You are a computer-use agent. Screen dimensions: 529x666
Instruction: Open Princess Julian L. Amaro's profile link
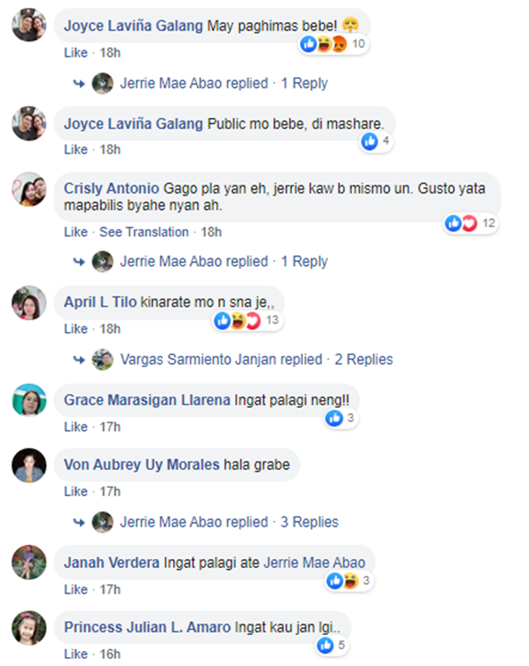[147, 627]
